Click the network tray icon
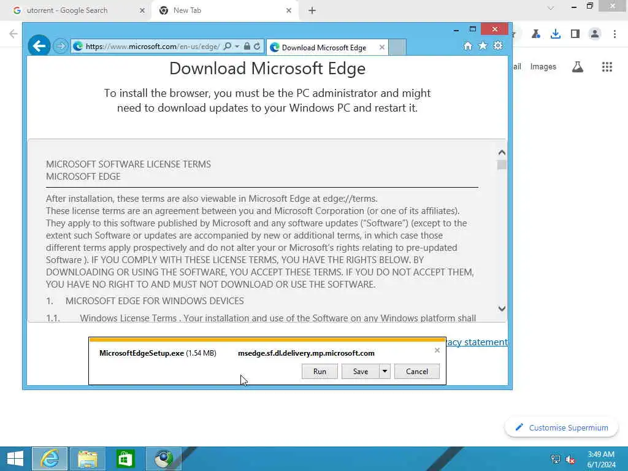The height and width of the screenshot is (471, 628). (x=556, y=459)
